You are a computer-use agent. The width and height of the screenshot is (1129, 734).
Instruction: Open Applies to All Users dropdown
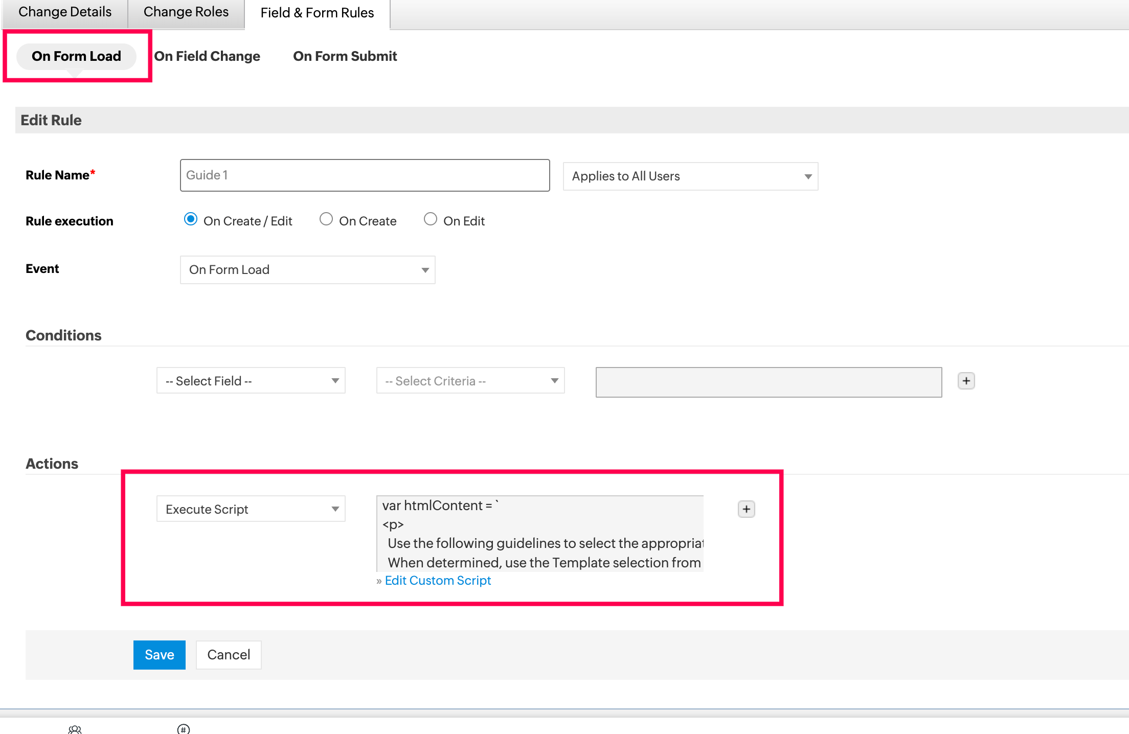click(690, 176)
